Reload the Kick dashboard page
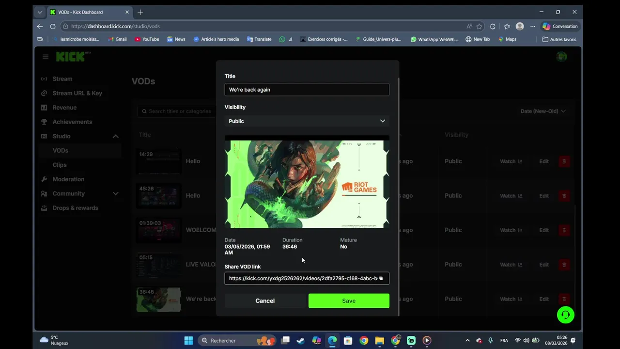The image size is (620, 349). pyautogui.click(x=53, y=26)
